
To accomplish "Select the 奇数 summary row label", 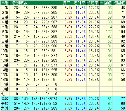I will 5,103.
